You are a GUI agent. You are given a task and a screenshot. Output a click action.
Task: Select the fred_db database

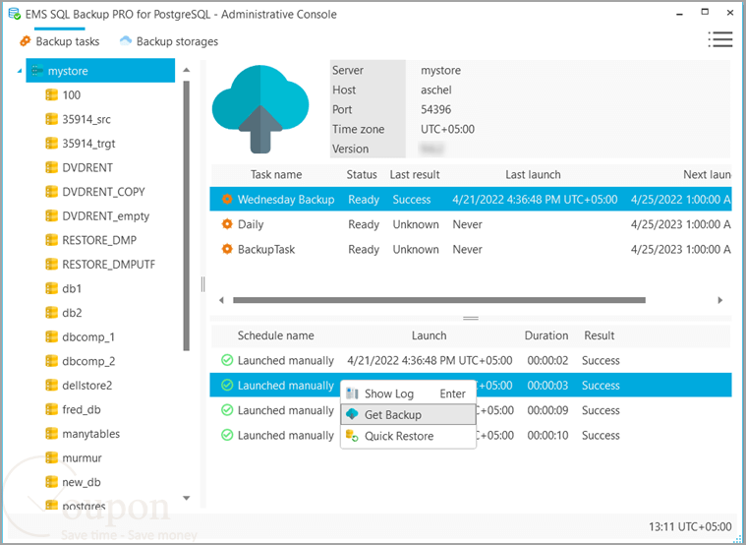pos(82,409)
